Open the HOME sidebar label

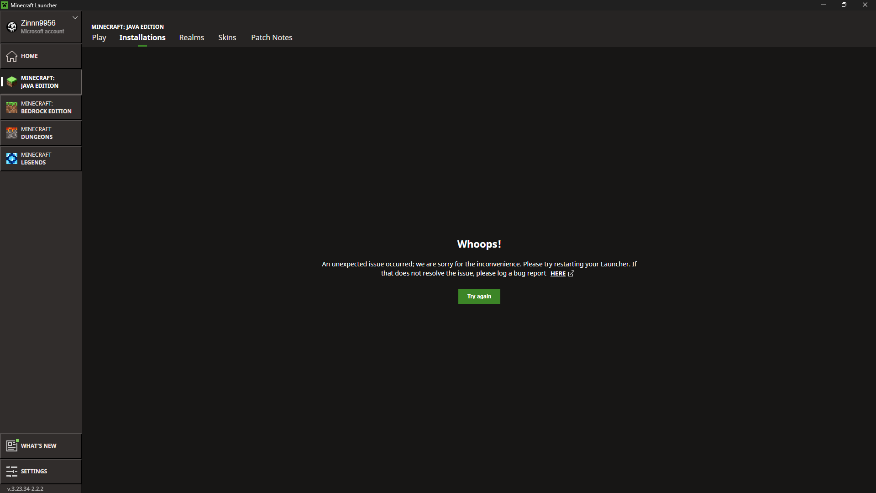[x=29, y=56]
